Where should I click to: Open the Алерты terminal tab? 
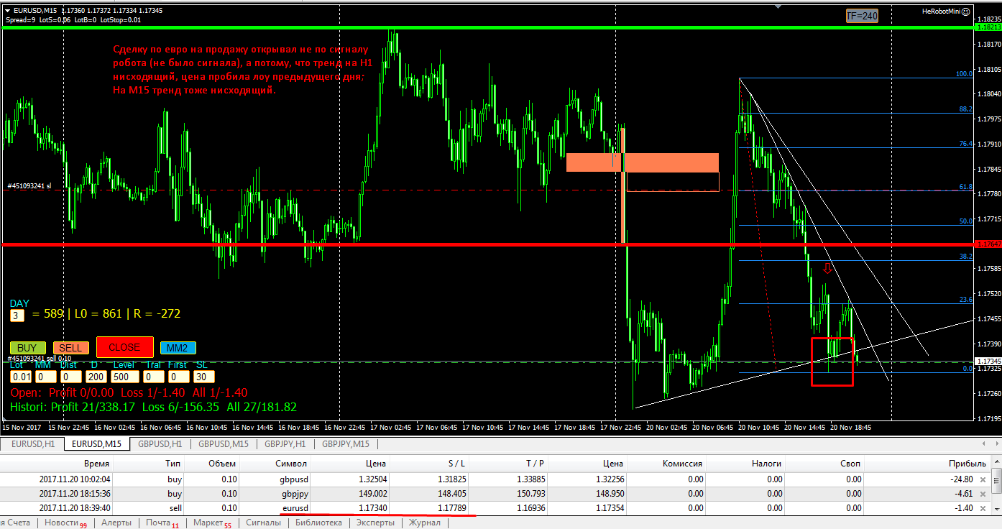116,523
